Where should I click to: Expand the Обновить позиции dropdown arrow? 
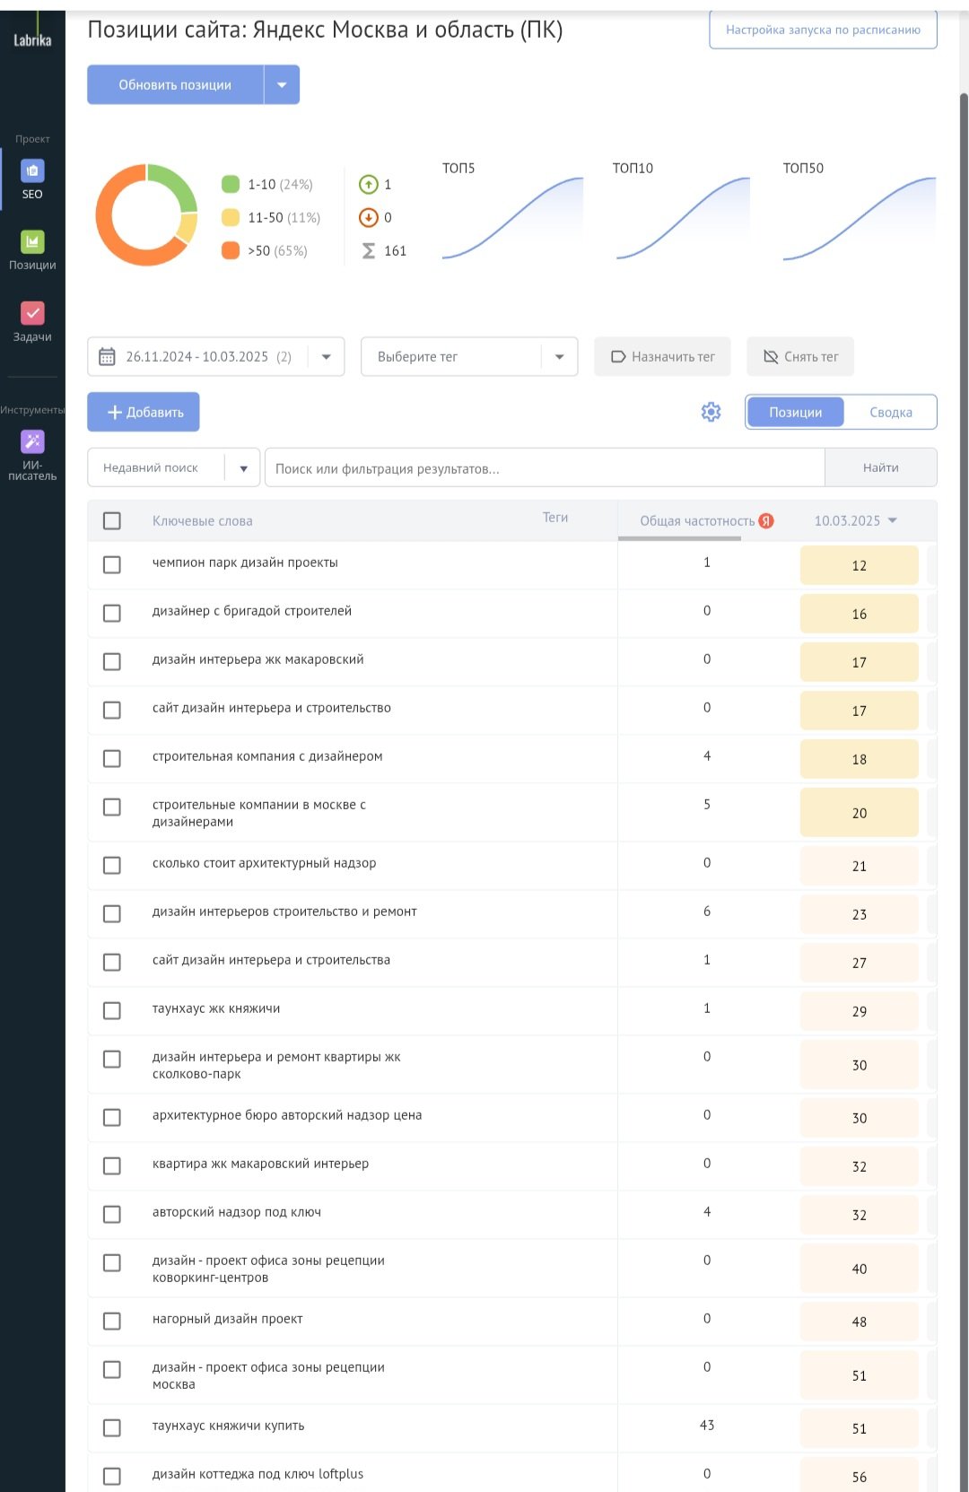coord(282,84)
